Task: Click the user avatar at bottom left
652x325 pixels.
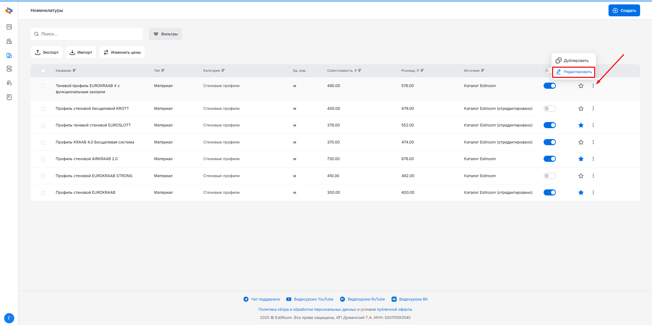Action: pyautogui.click(x=9, y=318)
